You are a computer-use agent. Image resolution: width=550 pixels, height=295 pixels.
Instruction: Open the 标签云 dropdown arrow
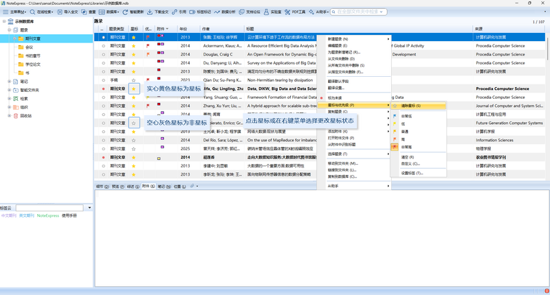pos(89,208)
